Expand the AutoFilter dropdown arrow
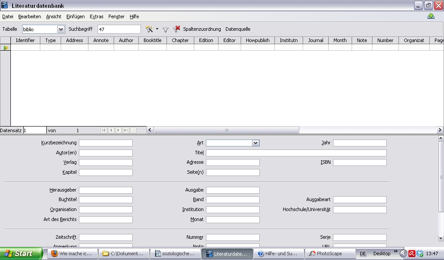444x260 pixels. pos(157,29)
